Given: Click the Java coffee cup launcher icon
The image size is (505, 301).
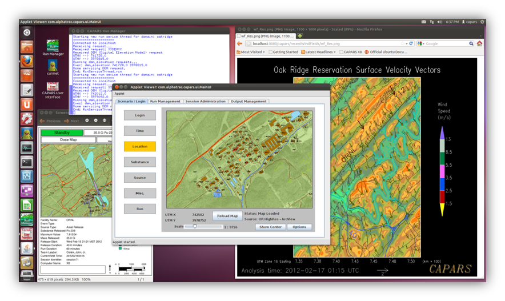Looking at the screenshot, I should (27, 248).
